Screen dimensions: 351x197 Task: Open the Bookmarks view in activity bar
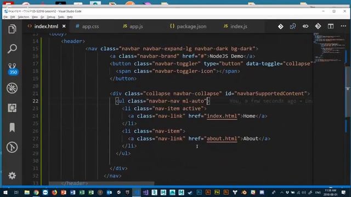click(x=12, y=128)
